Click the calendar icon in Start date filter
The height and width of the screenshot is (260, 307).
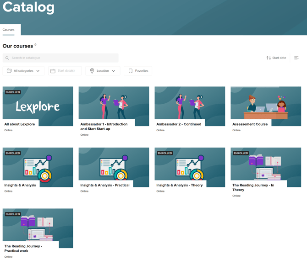(53, 71)
